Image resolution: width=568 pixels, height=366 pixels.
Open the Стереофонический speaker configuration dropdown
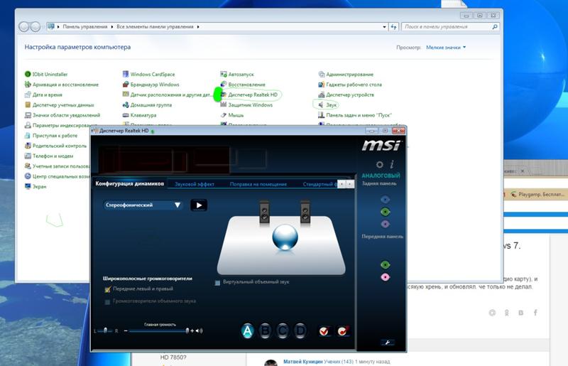(x=143, y=205)
